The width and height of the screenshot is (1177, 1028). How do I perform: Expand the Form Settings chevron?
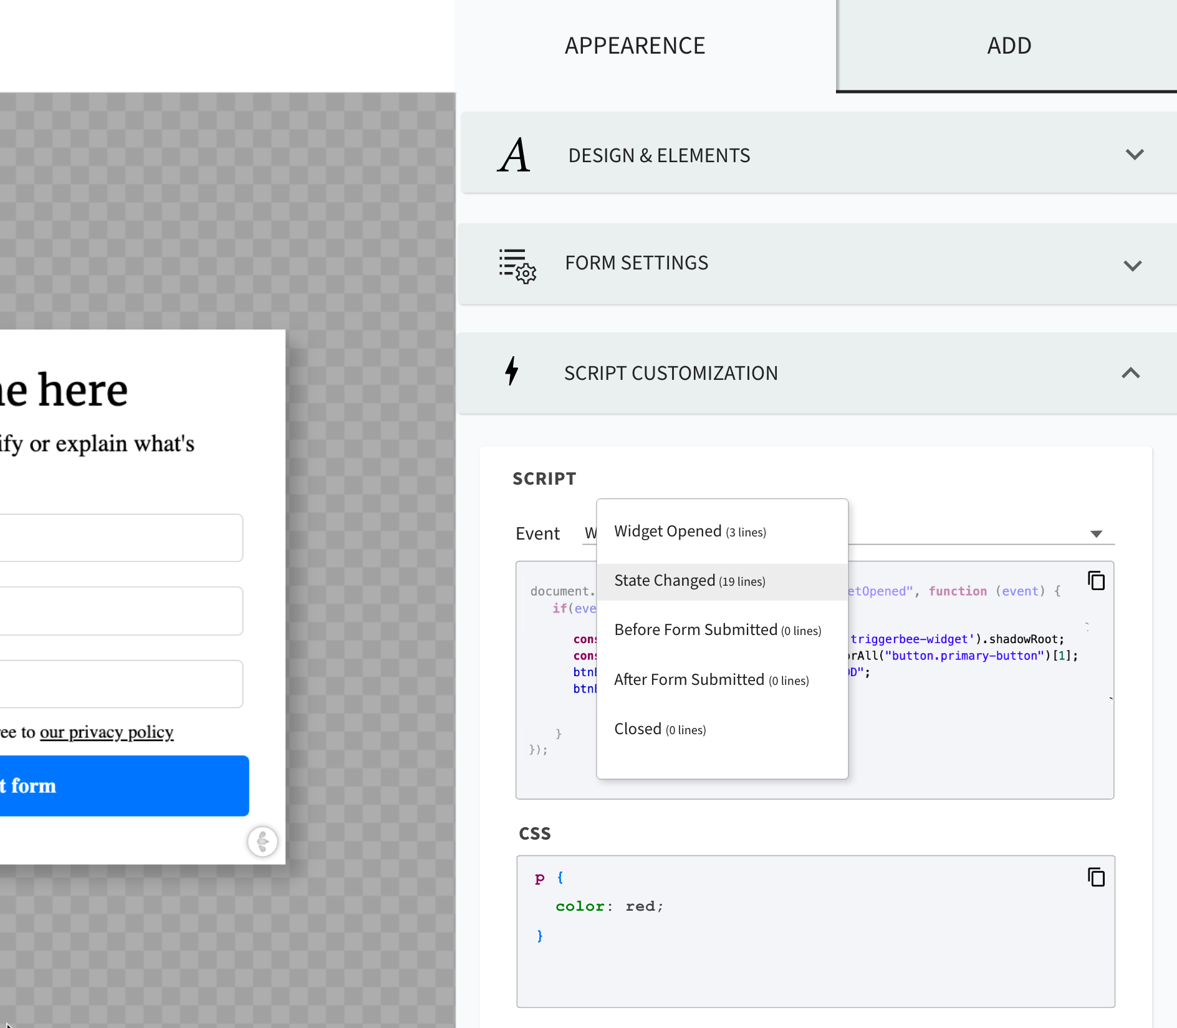pos(1133,266)
